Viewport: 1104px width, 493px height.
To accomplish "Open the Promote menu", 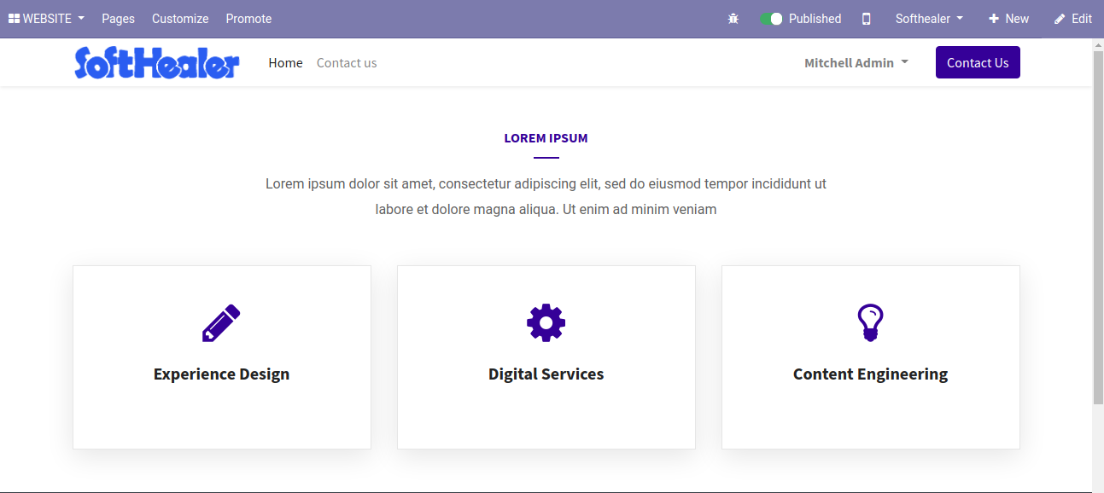I will (248, 19).
